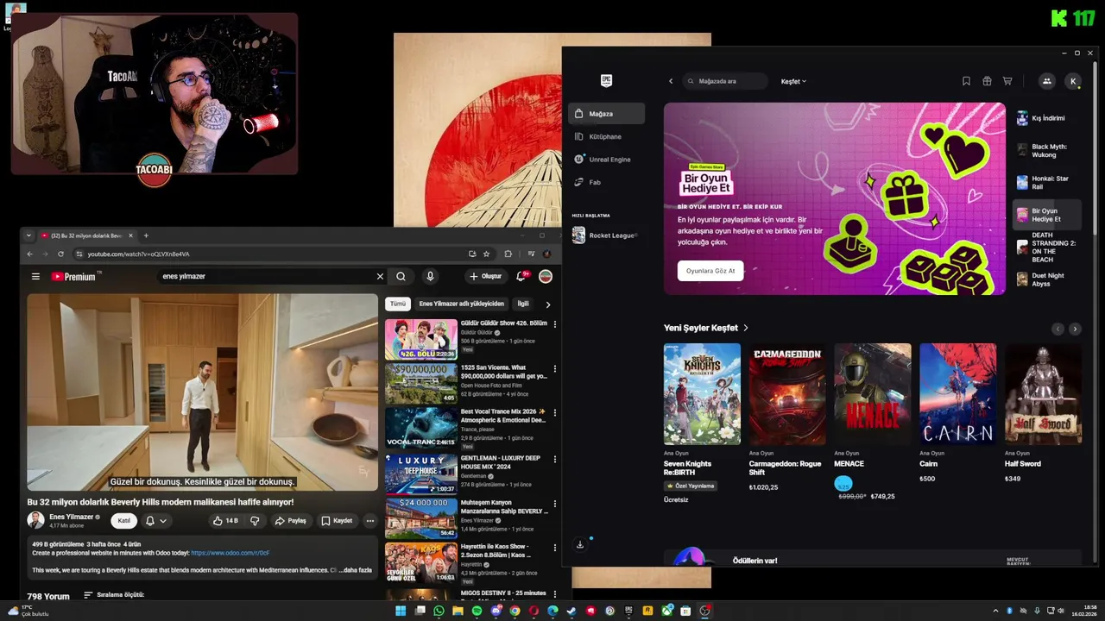Expand description with ...daha fazla
This screenshot has width=1105, height=621.
[x=355, y=570]
